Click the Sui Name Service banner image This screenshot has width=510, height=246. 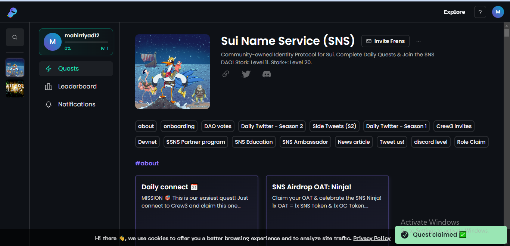point(172,72)
